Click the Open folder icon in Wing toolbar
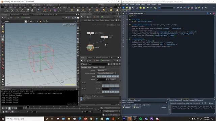This screenshot has height=121, width=216. click(127, 8)
